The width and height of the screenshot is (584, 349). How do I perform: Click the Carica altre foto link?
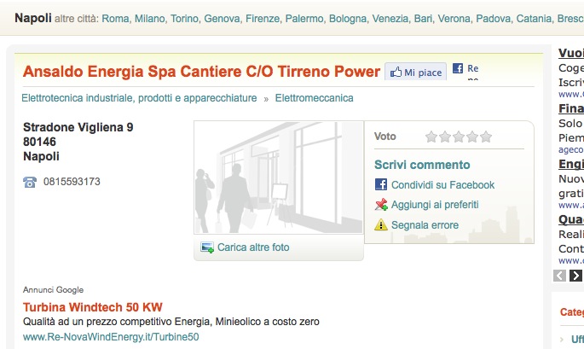click(x=253, y=247)
